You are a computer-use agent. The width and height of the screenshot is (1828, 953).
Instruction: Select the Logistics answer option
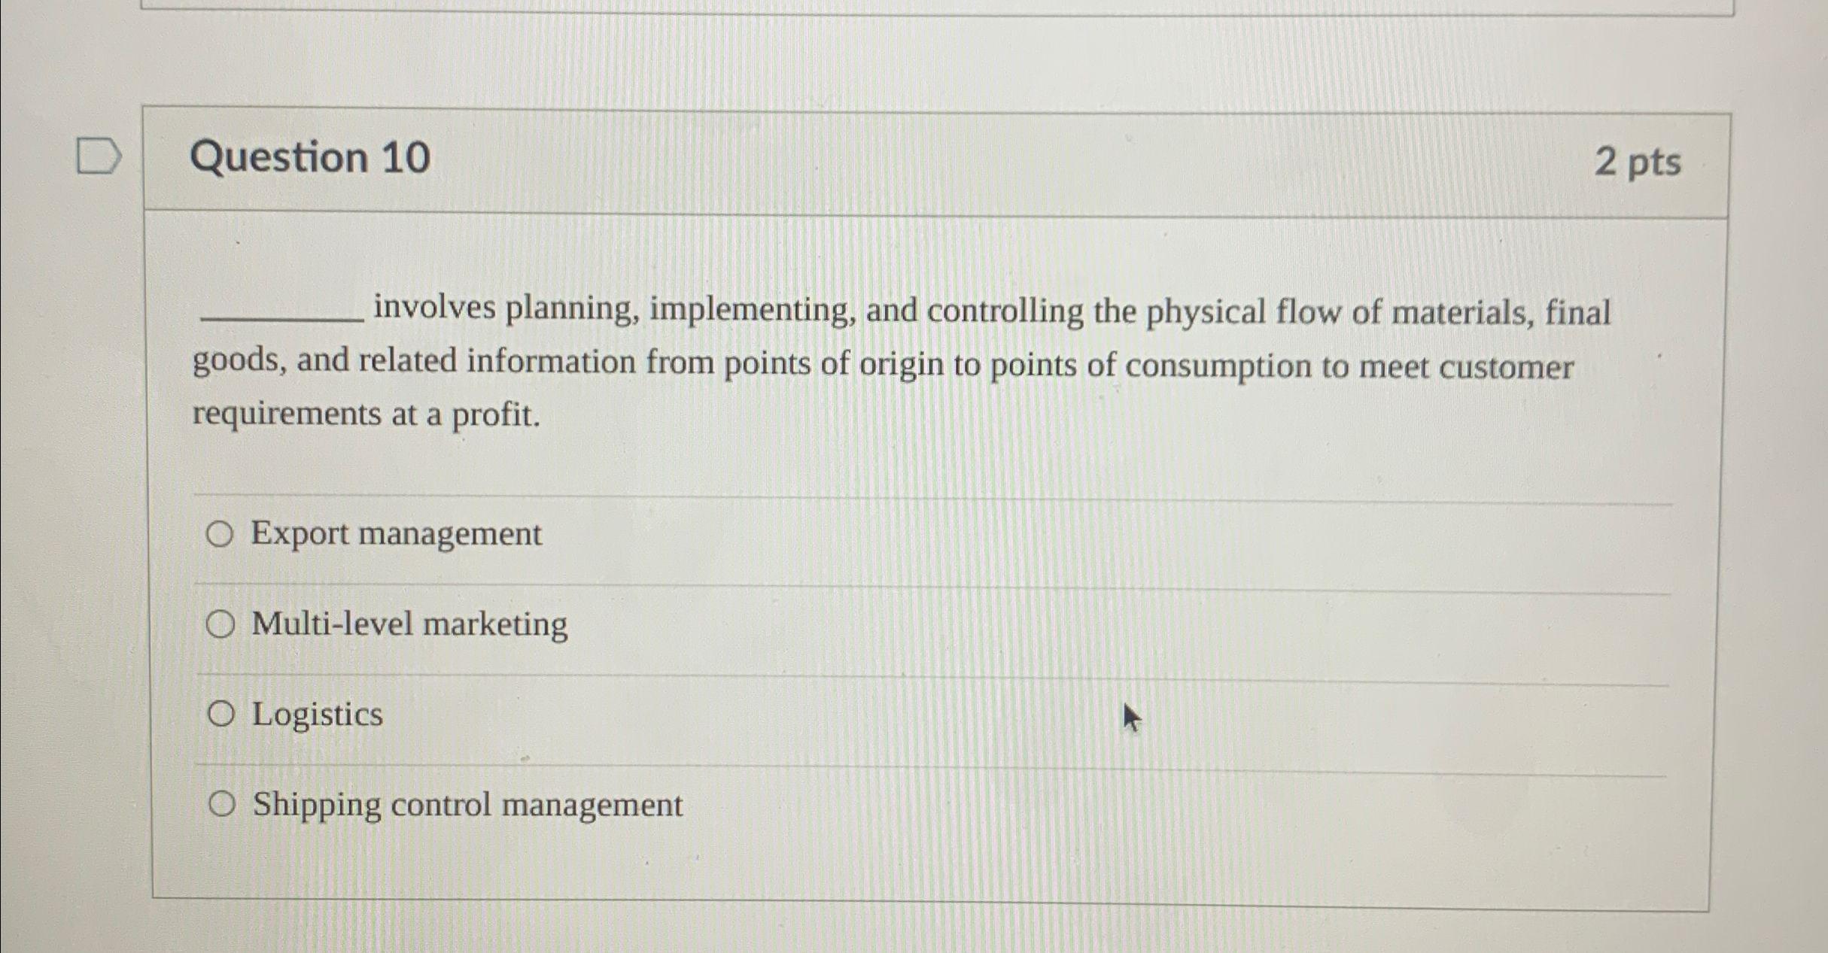coord(221,715)
